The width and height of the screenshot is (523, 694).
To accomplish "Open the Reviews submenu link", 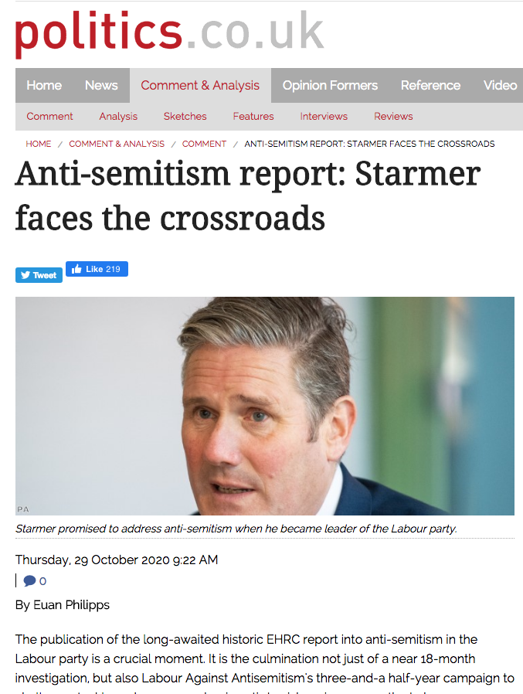I will click(x=393, y=116).
